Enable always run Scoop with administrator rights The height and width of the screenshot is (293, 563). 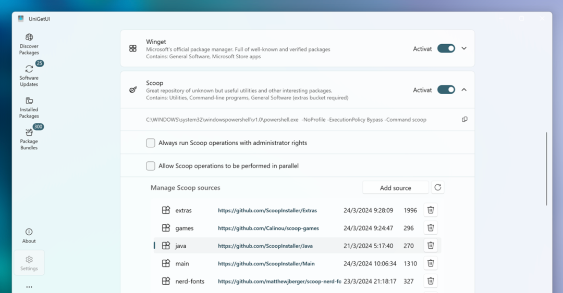coord(151,143)
